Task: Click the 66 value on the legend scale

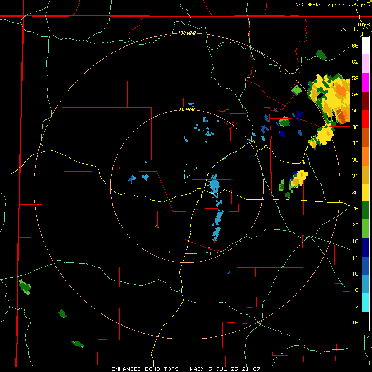Action: 355,45
